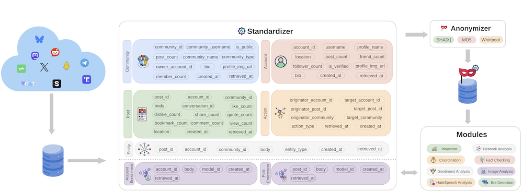523x191 pixels.
Task: Click the Account avatar icon
Action: pos(280,61)
